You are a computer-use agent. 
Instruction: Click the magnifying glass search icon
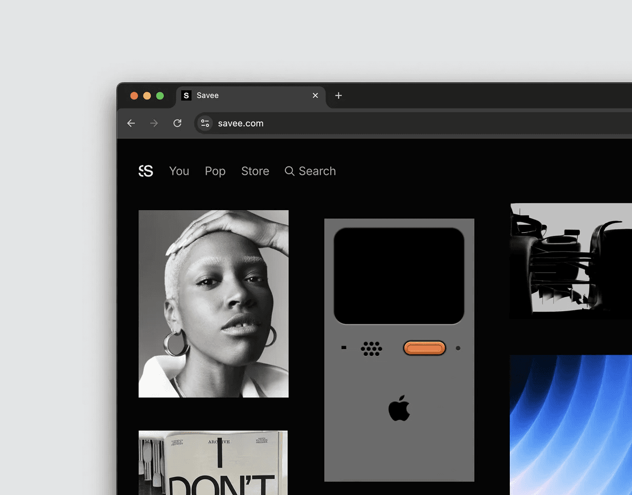[289, 171]
